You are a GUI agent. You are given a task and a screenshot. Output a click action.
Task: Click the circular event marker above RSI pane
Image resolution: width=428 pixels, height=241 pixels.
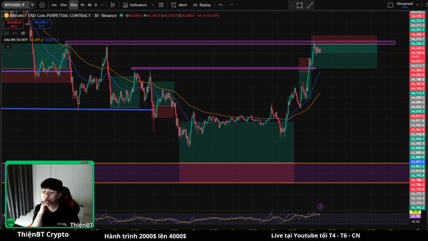click(320, 206)
